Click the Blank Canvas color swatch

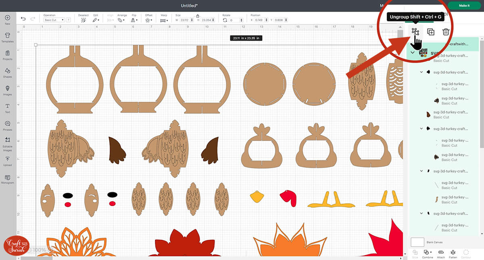[417, 242]
